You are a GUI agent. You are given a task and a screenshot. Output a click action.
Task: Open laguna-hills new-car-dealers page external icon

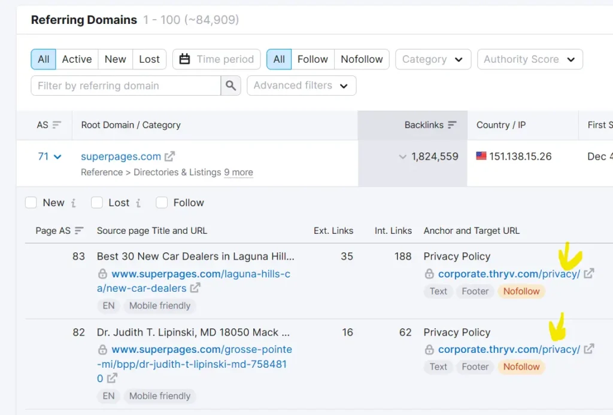tap(195, 288)
